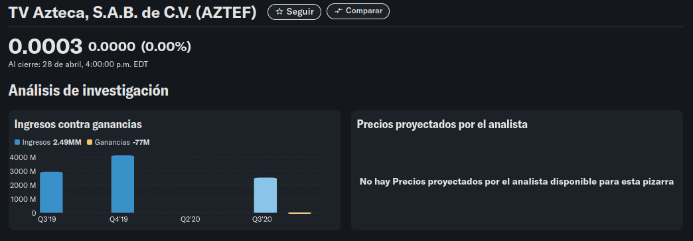This screenshot has height=241, width=693.
Task: Click the star icon in Seguir button
Action: (279, 12)
